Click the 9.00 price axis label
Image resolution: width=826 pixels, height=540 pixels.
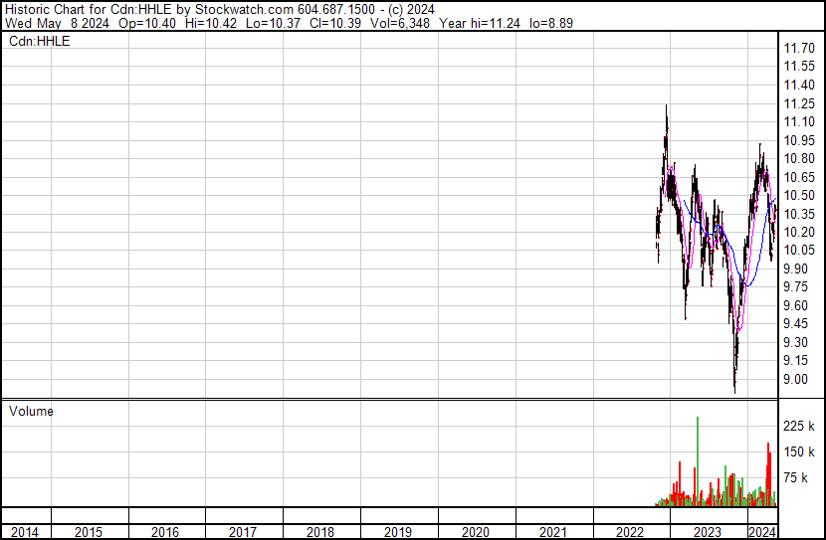(796, 379)
